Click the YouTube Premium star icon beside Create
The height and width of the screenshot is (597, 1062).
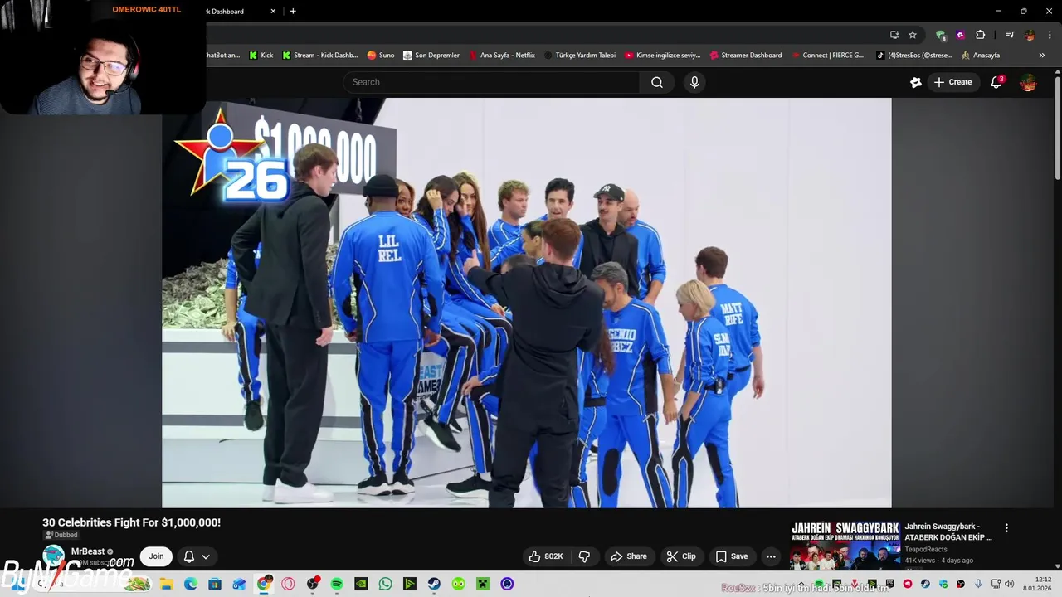click(x=916, y=82)
